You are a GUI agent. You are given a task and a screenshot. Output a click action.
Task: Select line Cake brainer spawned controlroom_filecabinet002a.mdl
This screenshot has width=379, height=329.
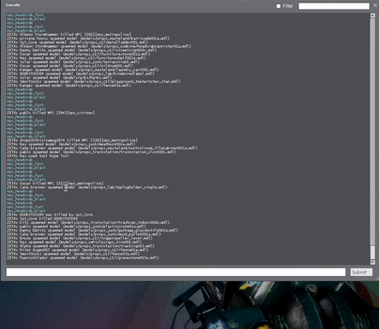(x=102, y=148)
